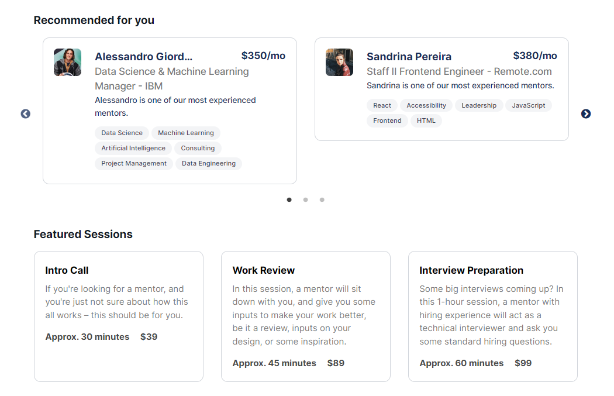
Task: Click the next carousel arrow
Action: tap(586, 113)
